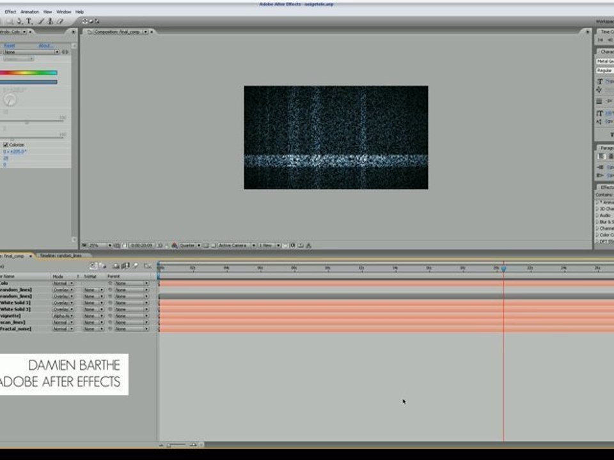The width and height of the screenshot is (614, 460).
Task: Click the Parent column header
Action: pos(114,277)
